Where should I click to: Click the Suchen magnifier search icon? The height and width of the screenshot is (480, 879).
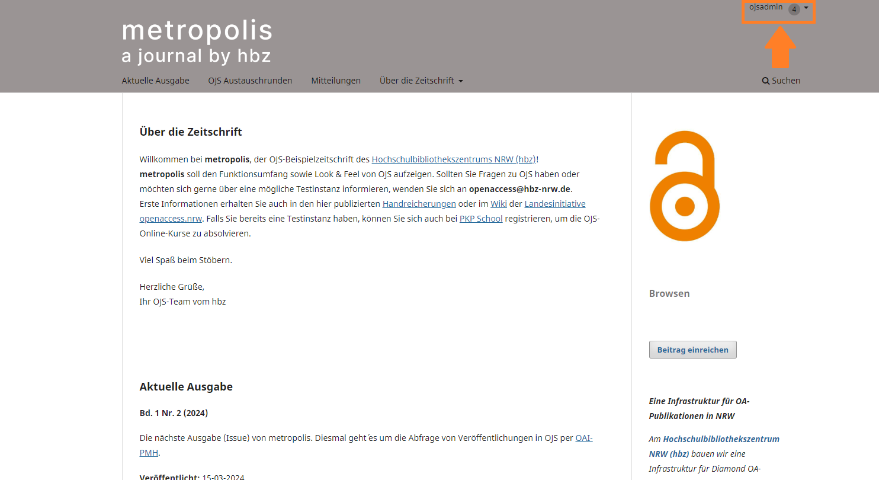coord(766,81)
